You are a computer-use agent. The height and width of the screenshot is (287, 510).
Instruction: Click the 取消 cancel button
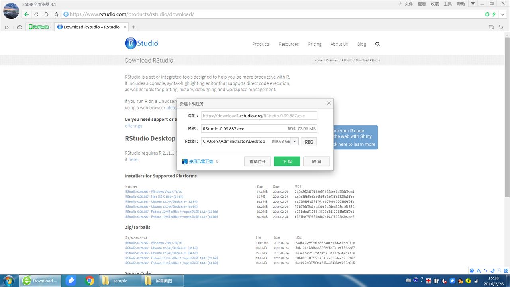coord(316,161)
